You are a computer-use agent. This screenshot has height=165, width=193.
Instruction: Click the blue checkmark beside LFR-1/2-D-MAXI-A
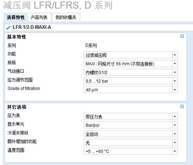point(8,28)
